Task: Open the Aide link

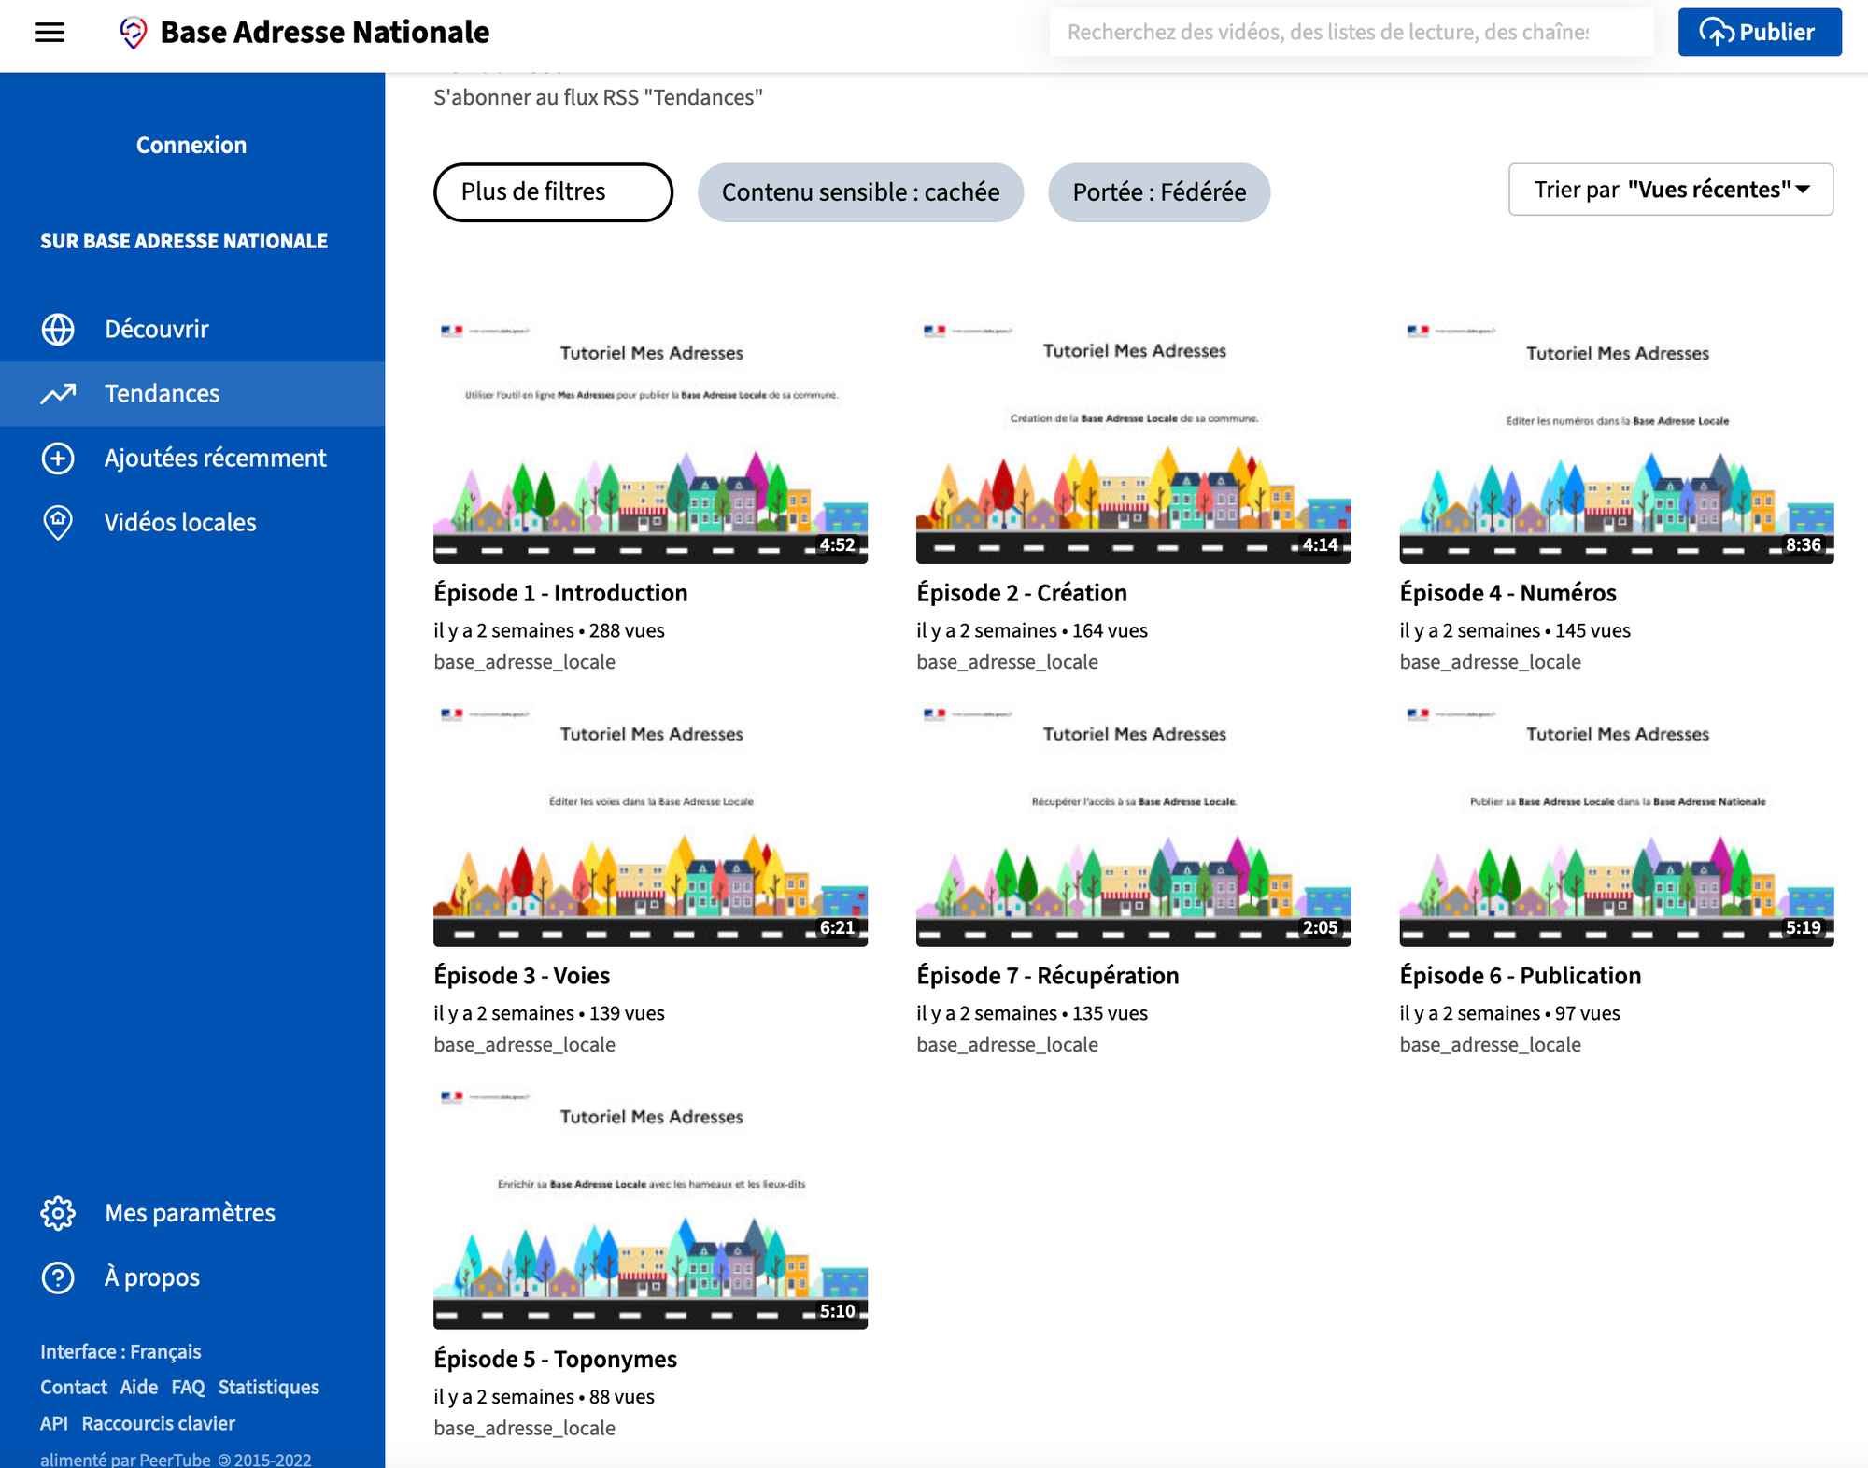Action: pyautogui.click(x=138, y=1388)
